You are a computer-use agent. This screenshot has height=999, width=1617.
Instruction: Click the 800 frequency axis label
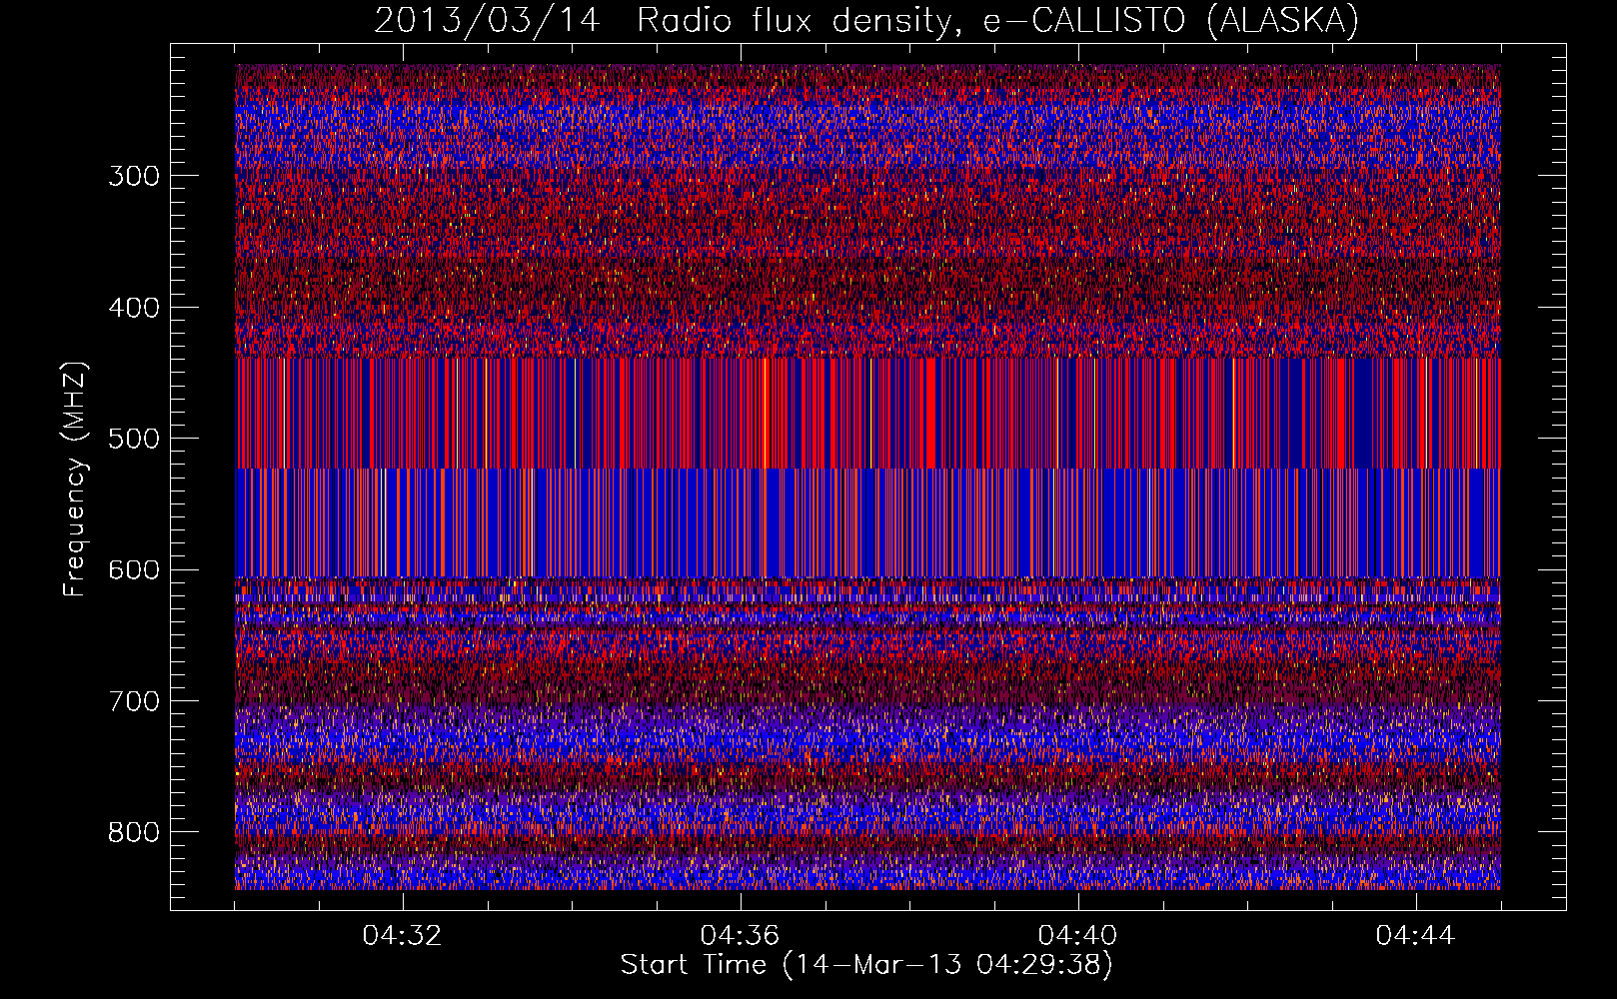point(134,833)
